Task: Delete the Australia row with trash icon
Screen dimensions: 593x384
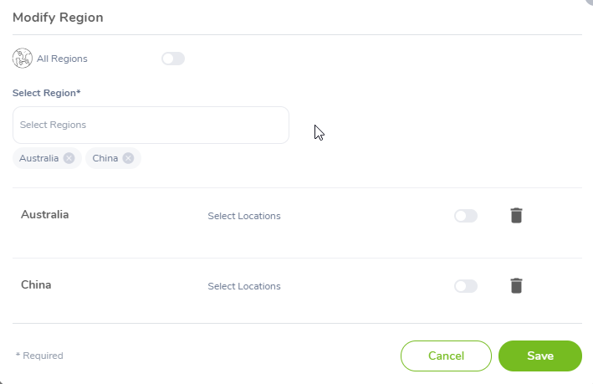Action: click(516, 216)
